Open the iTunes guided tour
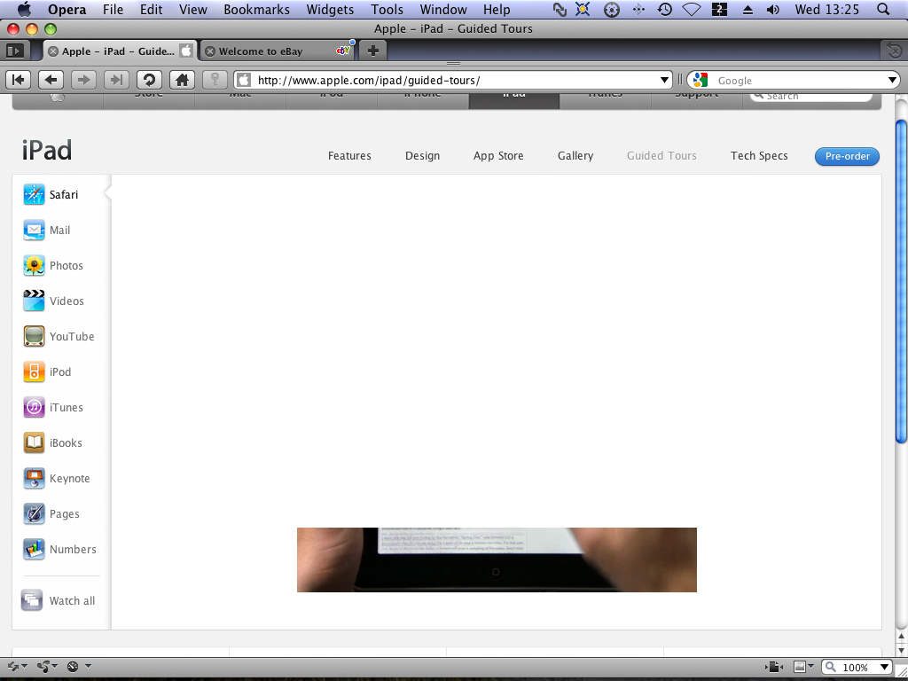 [x=52, y=407]
